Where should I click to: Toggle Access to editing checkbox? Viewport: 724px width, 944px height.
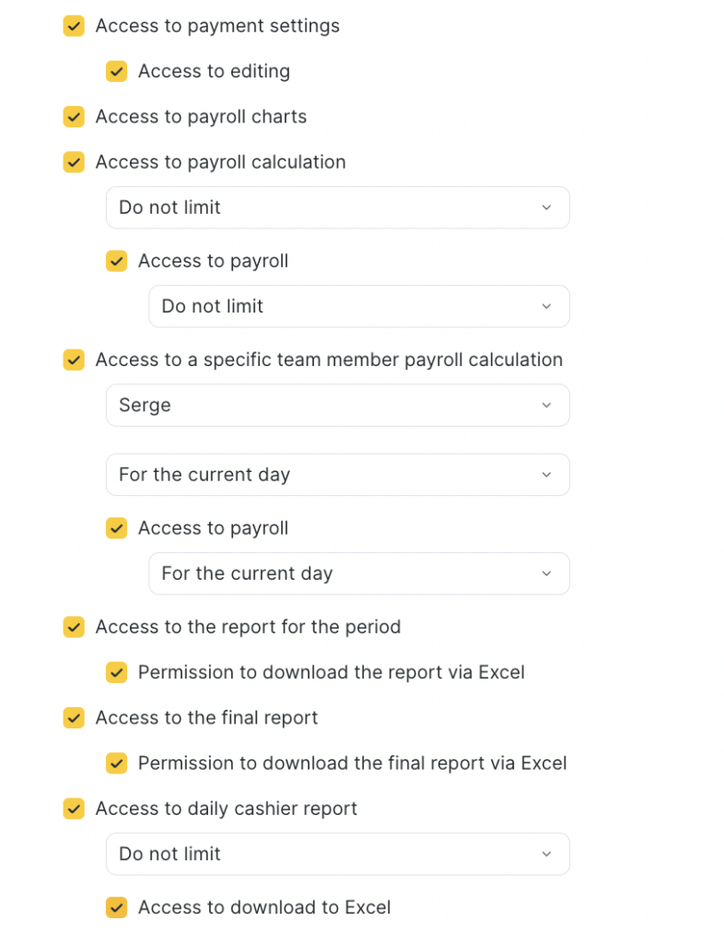click(116, 72)
